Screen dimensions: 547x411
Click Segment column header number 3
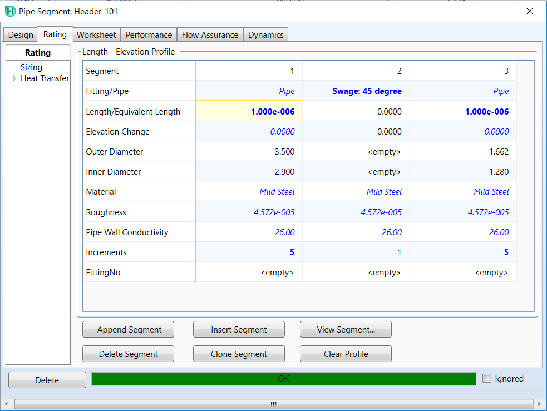click(463, 71)
